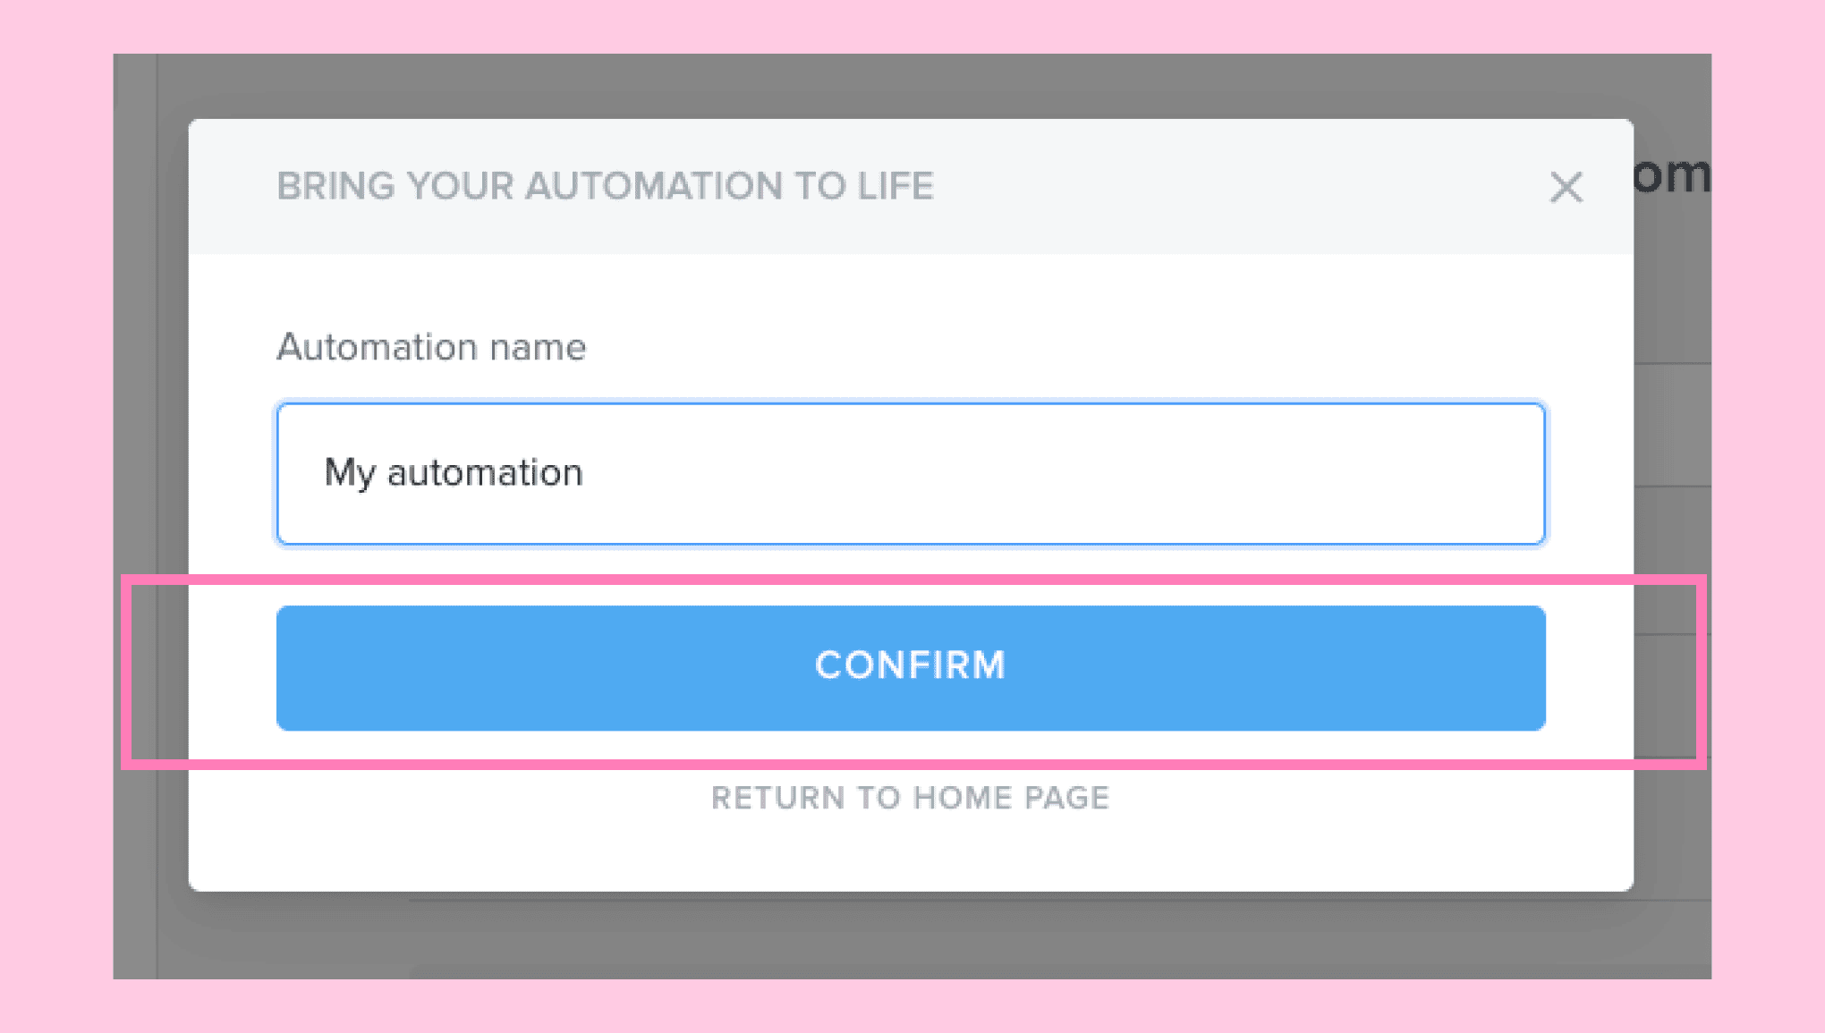1825x1033 pixels.
Task: Click the 'Automation name' label
Action: pos(431,347)
